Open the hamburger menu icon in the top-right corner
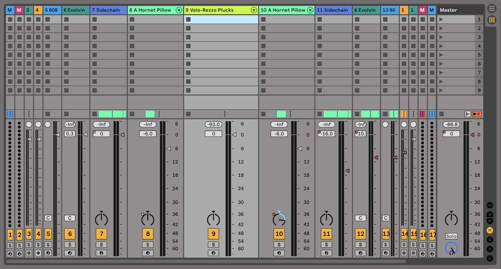This screenshot has width=501, height=269. (x=492, y=8)
